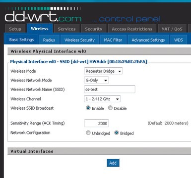191x178 pixels.
Task: Select Basic Settings sub-tab
Action: pyautogui.click(x=21, y=40)
